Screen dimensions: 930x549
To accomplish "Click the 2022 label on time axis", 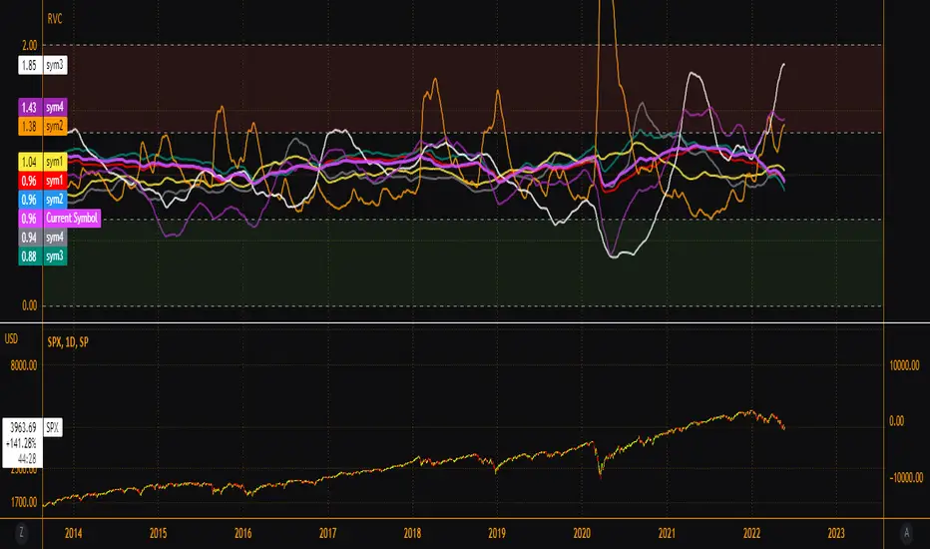I will point(751,533).
